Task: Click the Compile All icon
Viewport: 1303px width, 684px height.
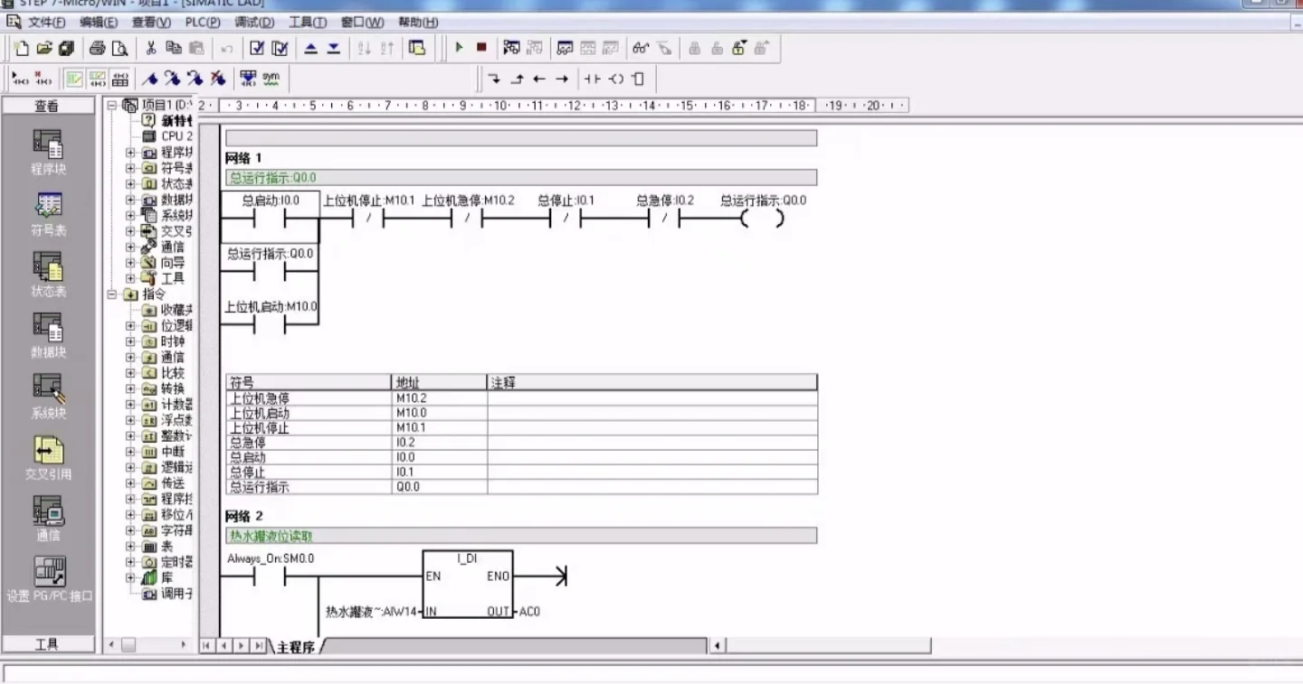Action: (280, 49)
